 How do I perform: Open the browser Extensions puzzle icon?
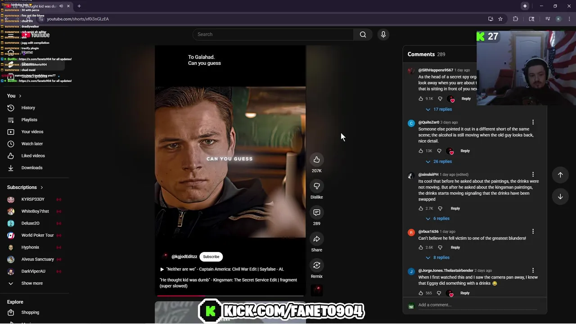[x=515, y=19]
